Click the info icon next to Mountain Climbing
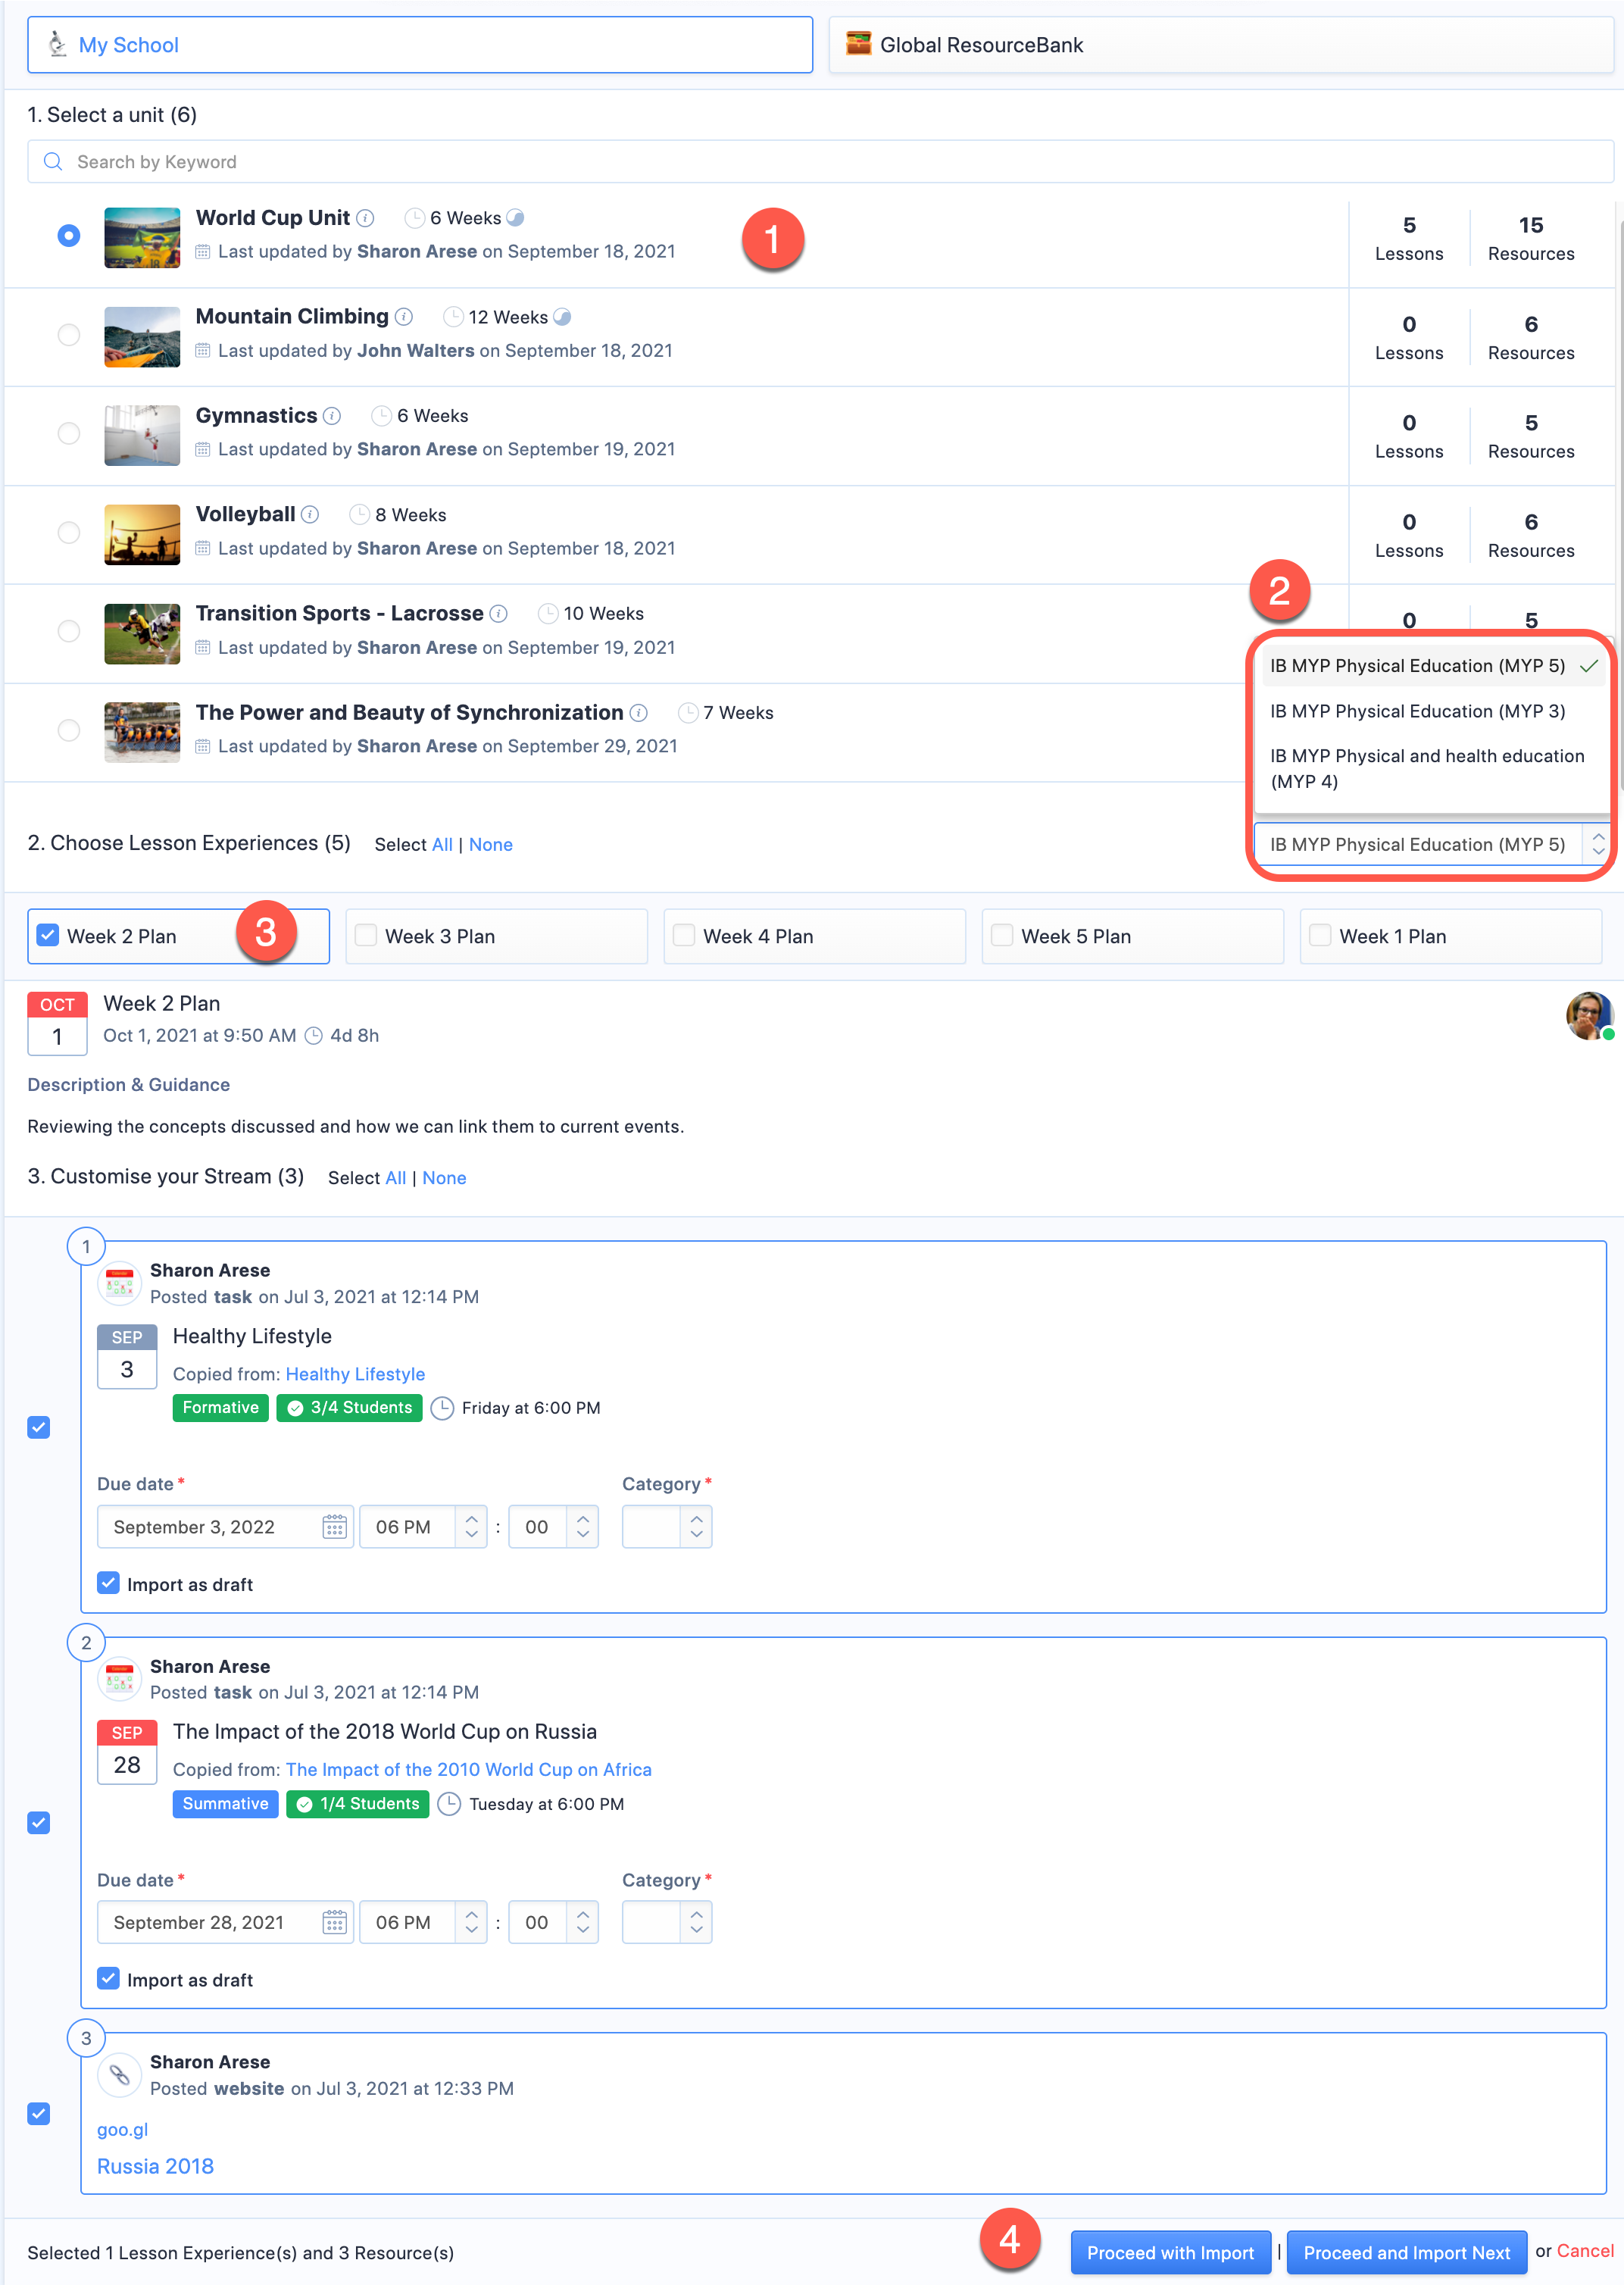Image resolution: width=1624 pixels, height=2285 pixels. click(404, 317)
